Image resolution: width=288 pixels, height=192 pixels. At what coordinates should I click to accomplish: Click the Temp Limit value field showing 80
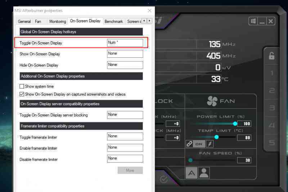tap(244, 138)
